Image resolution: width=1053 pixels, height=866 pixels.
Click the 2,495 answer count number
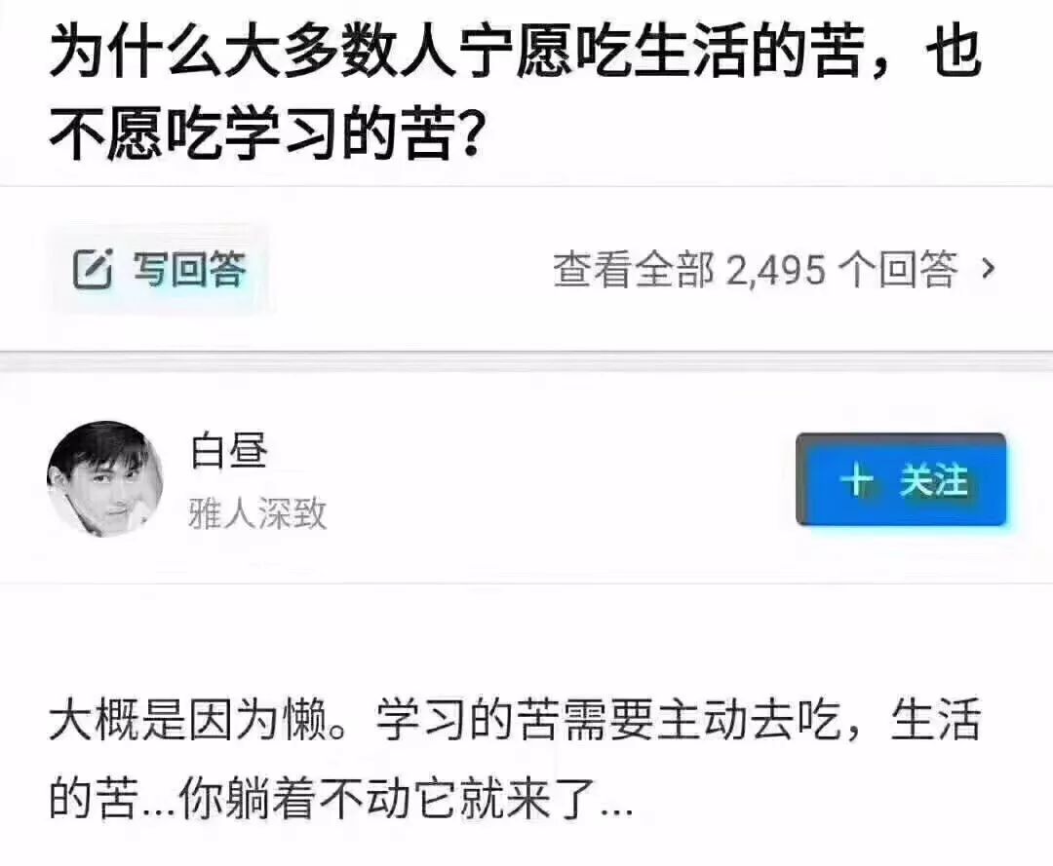[776, 271]
